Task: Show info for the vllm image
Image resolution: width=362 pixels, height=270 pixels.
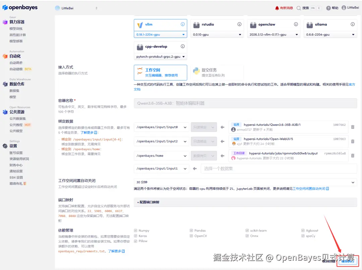Action: click(x=183, y=24)
